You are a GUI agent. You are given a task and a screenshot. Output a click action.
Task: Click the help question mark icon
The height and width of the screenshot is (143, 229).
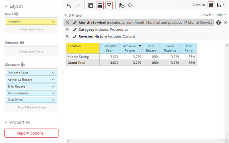pyautogui.click(x=219, y=23)
